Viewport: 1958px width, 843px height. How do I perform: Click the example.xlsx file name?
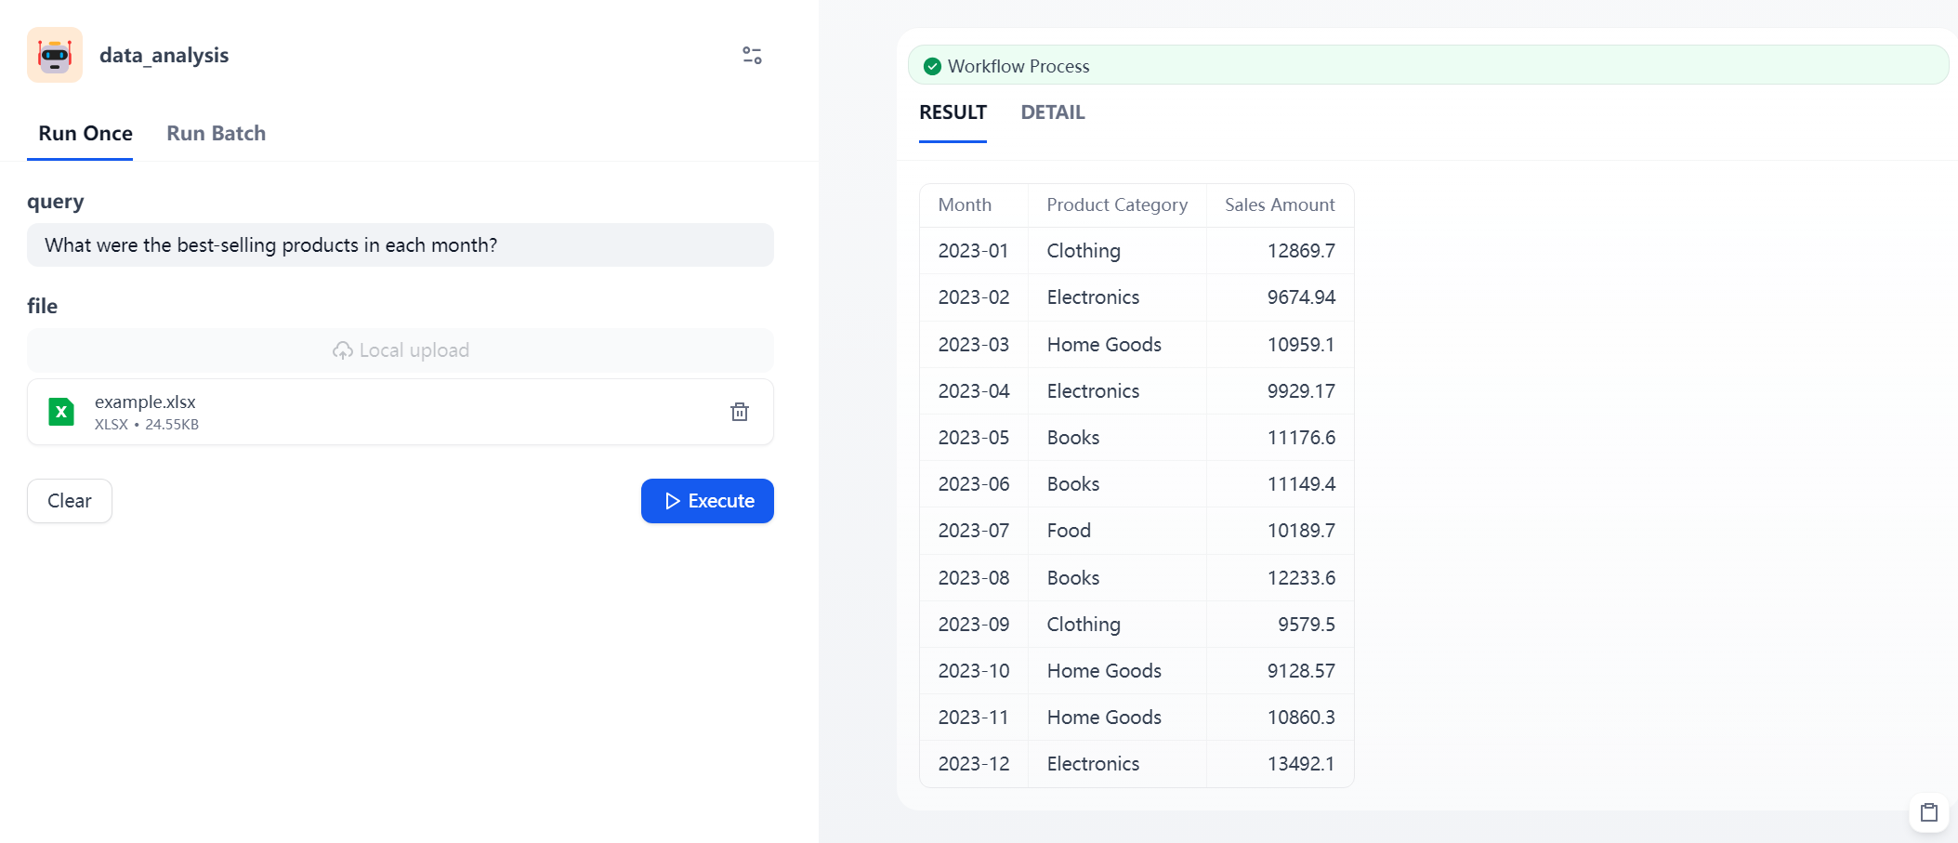[145, 402]
